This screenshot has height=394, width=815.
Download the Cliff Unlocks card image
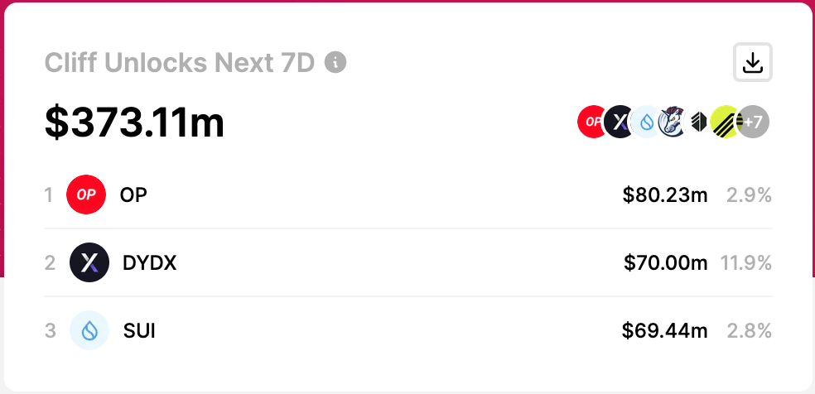753,62
